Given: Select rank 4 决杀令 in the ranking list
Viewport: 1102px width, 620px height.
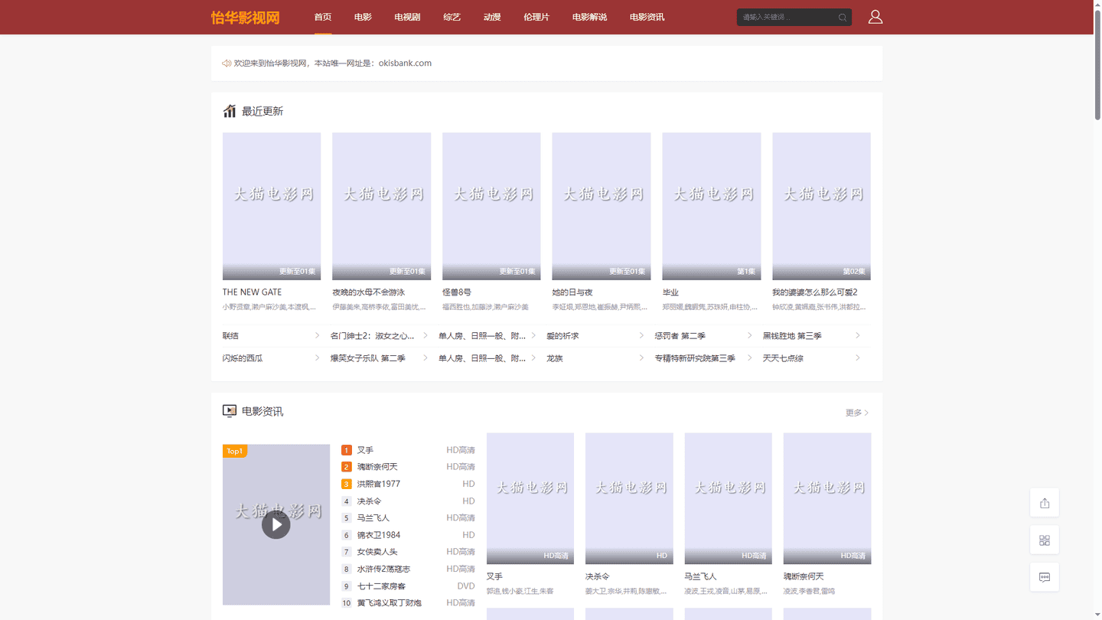Looking at the screenshot, I should (x=408, y=501).
